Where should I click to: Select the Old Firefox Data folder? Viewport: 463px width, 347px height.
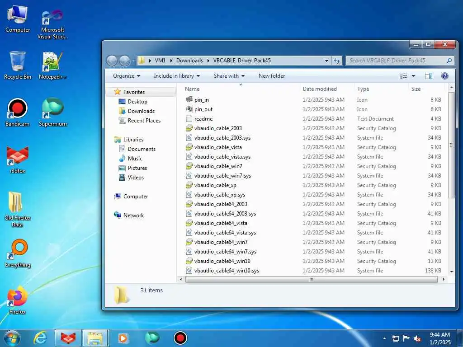(18, 209)
